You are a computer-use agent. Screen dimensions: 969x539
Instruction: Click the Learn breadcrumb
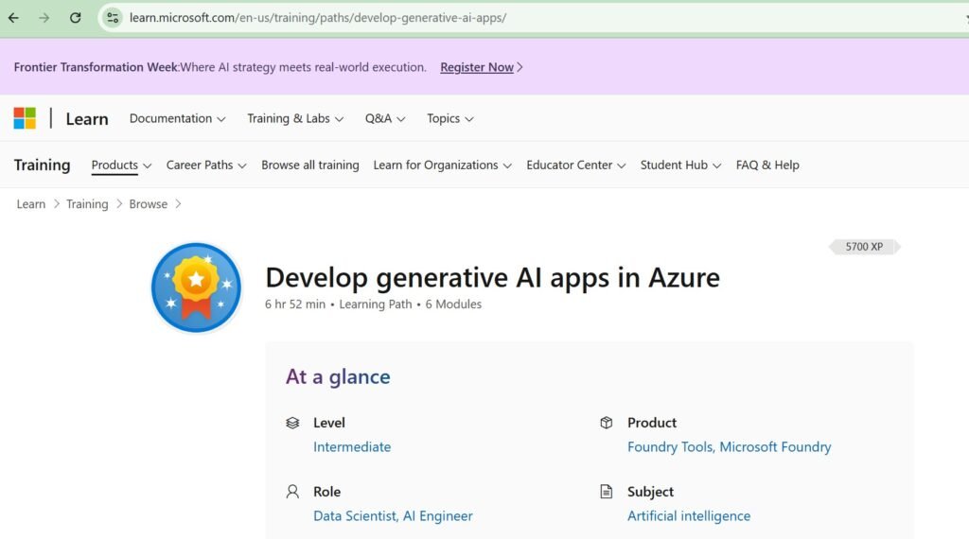31,203
